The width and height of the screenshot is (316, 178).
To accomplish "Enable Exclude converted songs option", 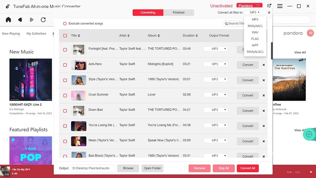I will (x=65, y=24).
